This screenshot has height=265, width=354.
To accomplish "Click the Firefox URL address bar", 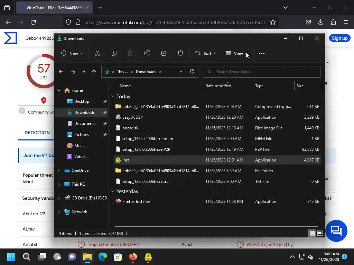I will pos(175,22).
